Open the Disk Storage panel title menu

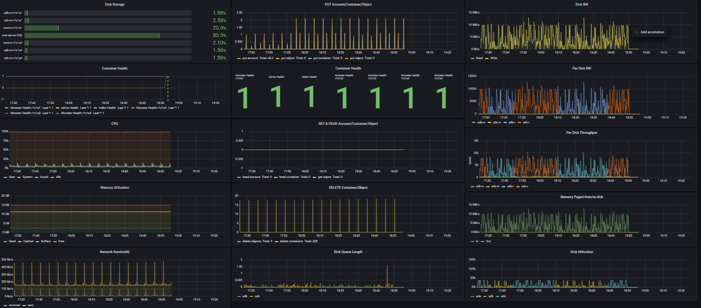click(x=115, y=4)
